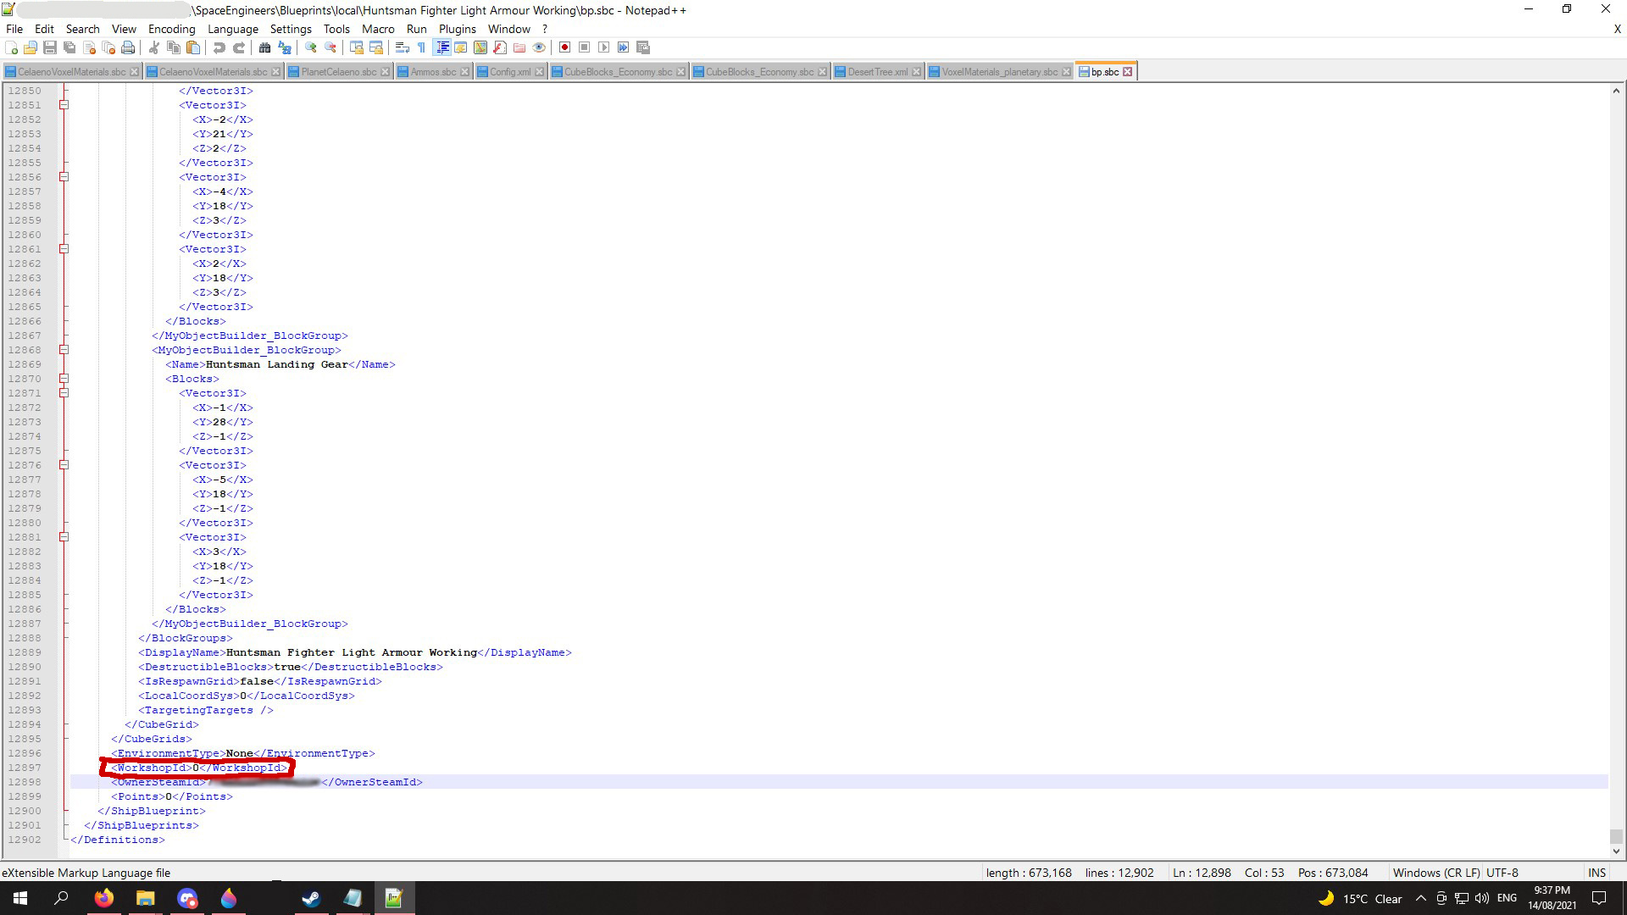Viewport: 1627px width, 915px height.
Task: Click the Cut scissors icon
Action: (x=154, y=47)
